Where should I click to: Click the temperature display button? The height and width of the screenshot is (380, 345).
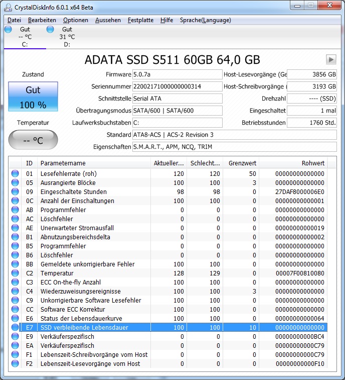click(x=33, y=140)
